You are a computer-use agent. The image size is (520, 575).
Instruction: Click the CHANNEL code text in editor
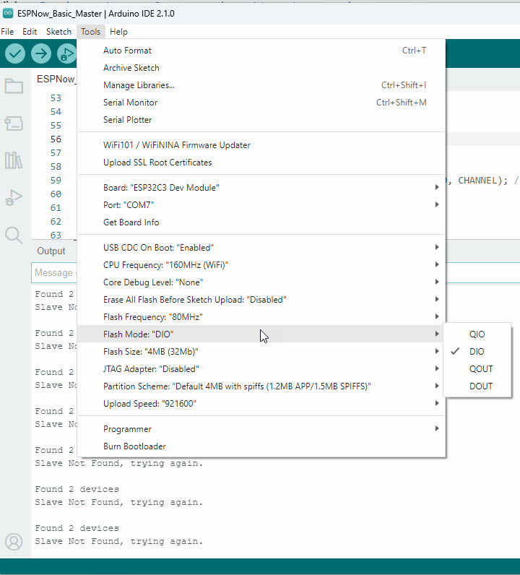[x=477, y=181]
